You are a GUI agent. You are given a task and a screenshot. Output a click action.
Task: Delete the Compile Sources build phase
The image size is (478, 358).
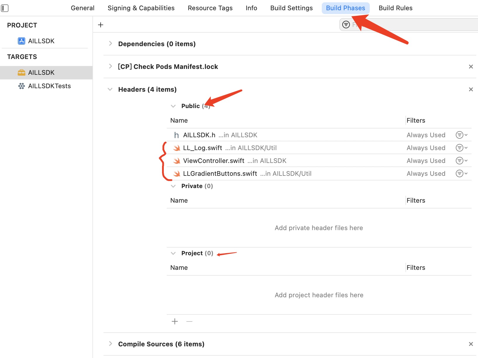[471, 344]
